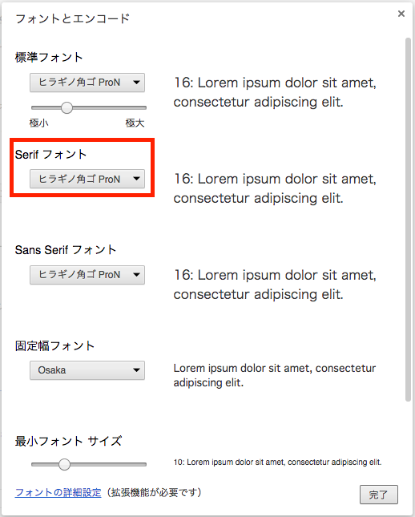Open the 固定幅フォント Osaka dropdown
The width and height of the screenshot is (415, 517).
tap(87, 370)
